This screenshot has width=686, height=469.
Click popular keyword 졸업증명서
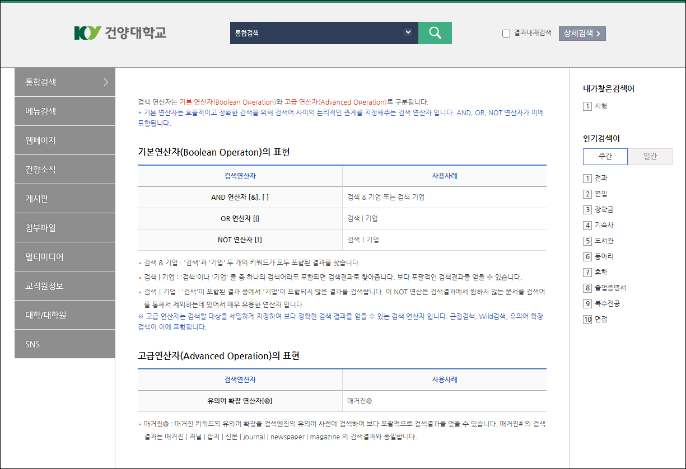point(610,288)
